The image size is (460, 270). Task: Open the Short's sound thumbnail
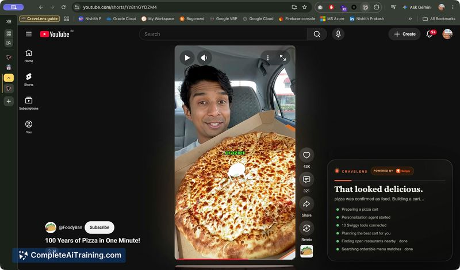[306, 251]
